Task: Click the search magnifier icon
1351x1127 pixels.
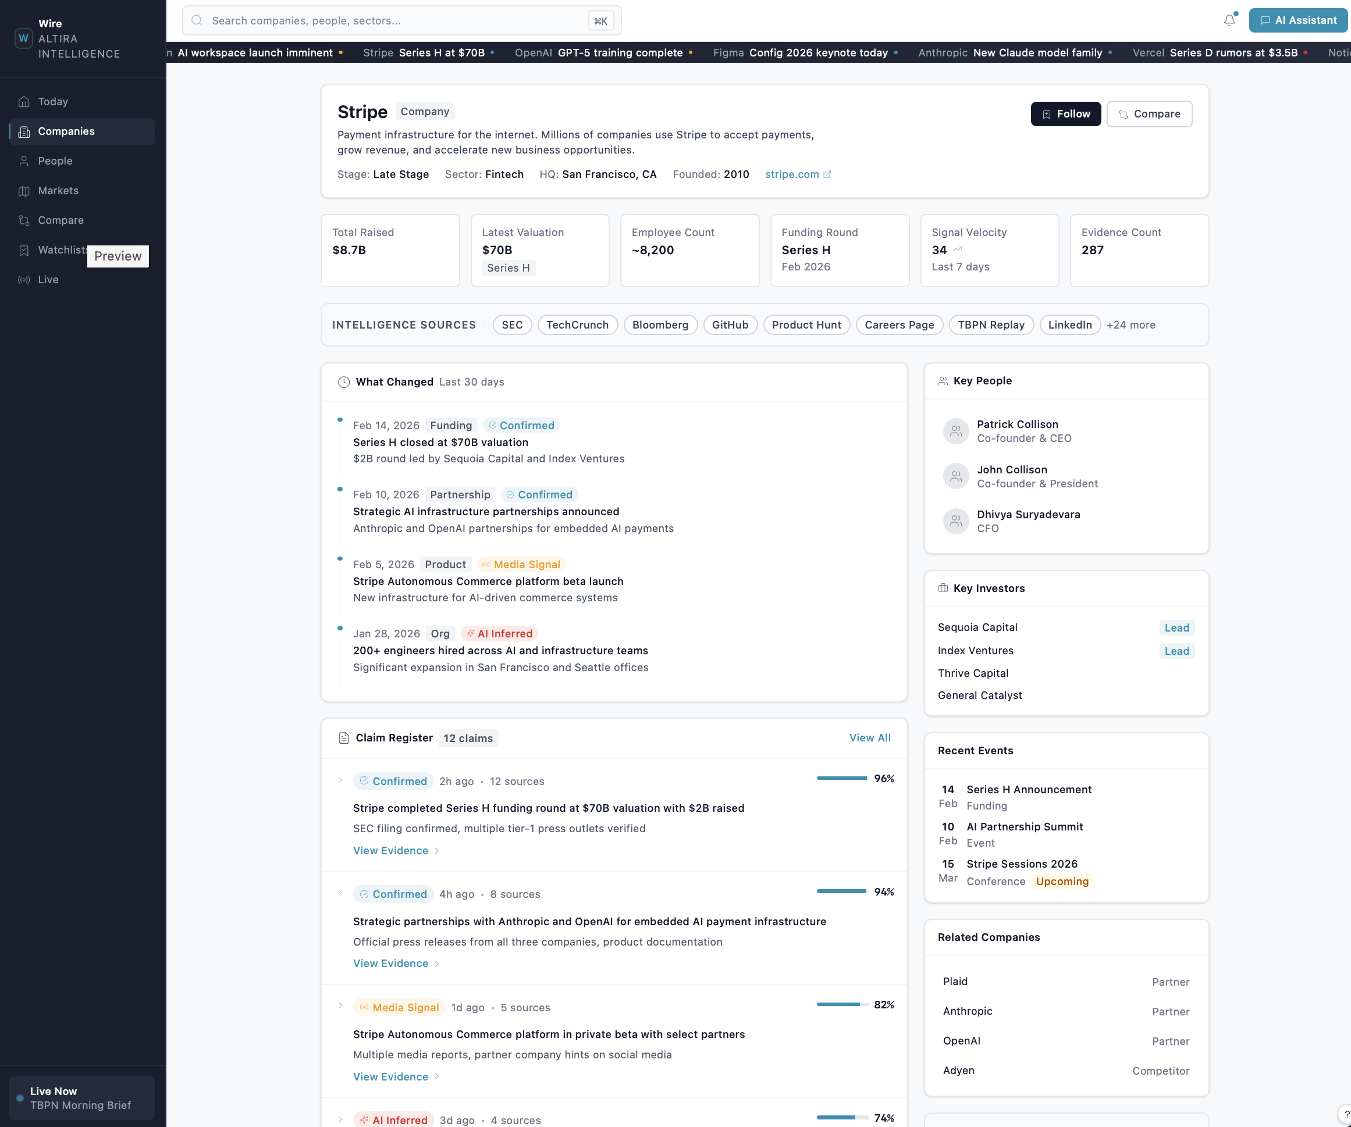Action: (x=197, y=20)
